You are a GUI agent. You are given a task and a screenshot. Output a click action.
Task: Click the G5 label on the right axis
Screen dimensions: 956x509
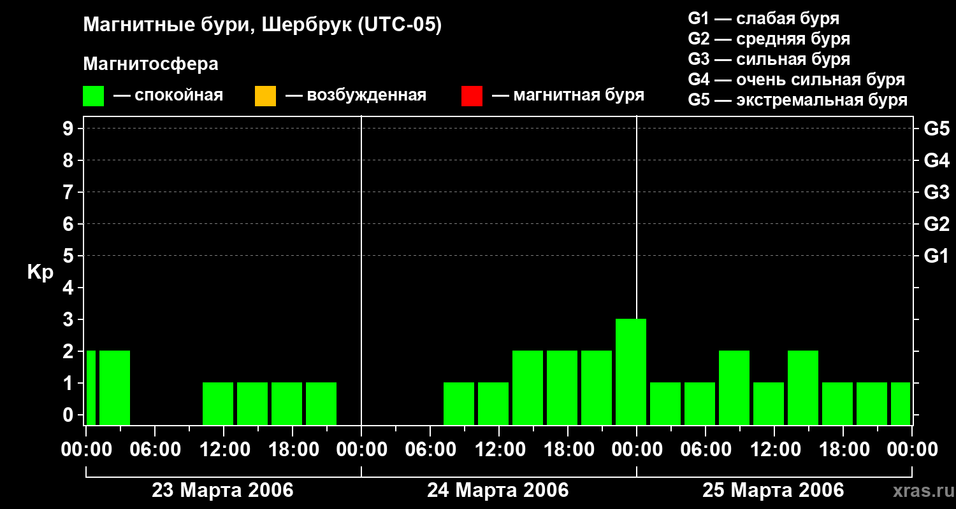[937, 129]
